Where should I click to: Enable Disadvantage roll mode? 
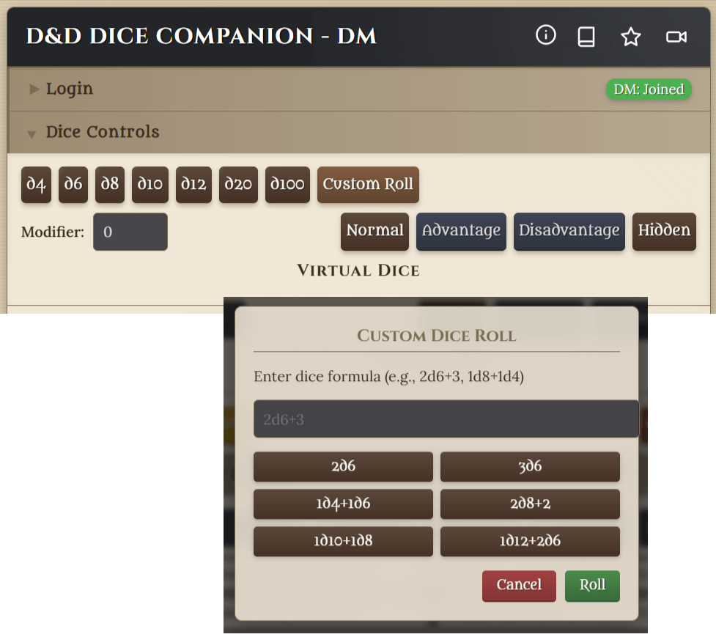[x=569, y=231]
